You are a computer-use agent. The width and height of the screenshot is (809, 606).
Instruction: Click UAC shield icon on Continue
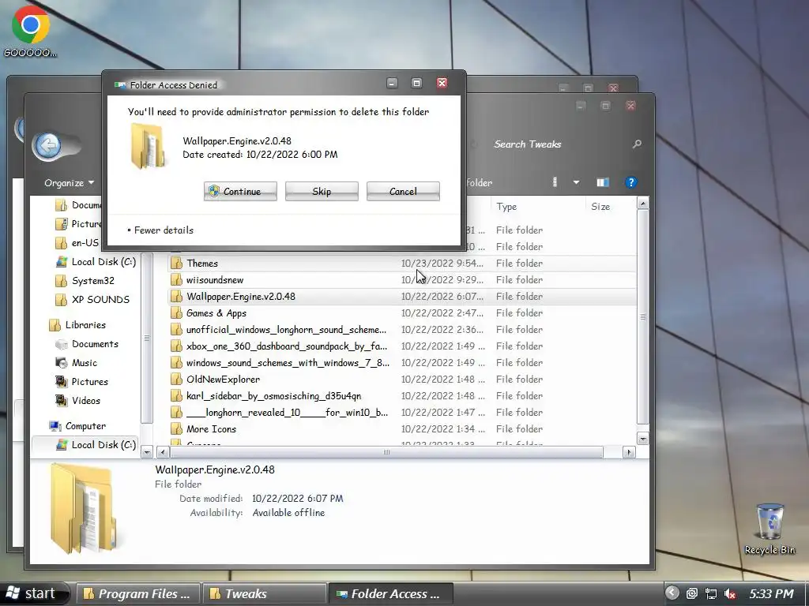pyautogui.click(x=214, y=191)
